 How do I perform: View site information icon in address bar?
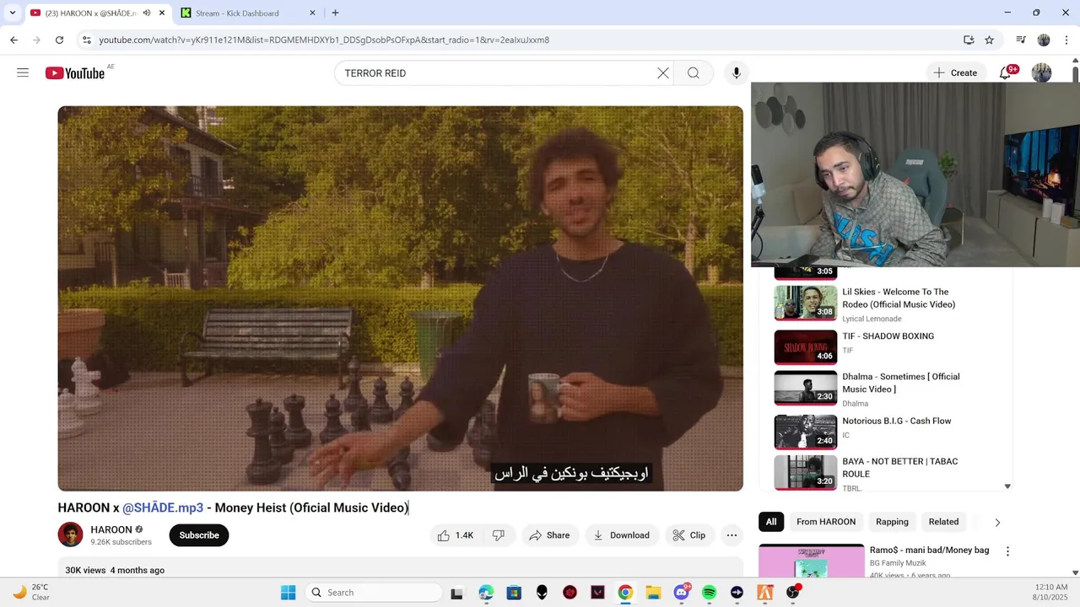[86, 40]
